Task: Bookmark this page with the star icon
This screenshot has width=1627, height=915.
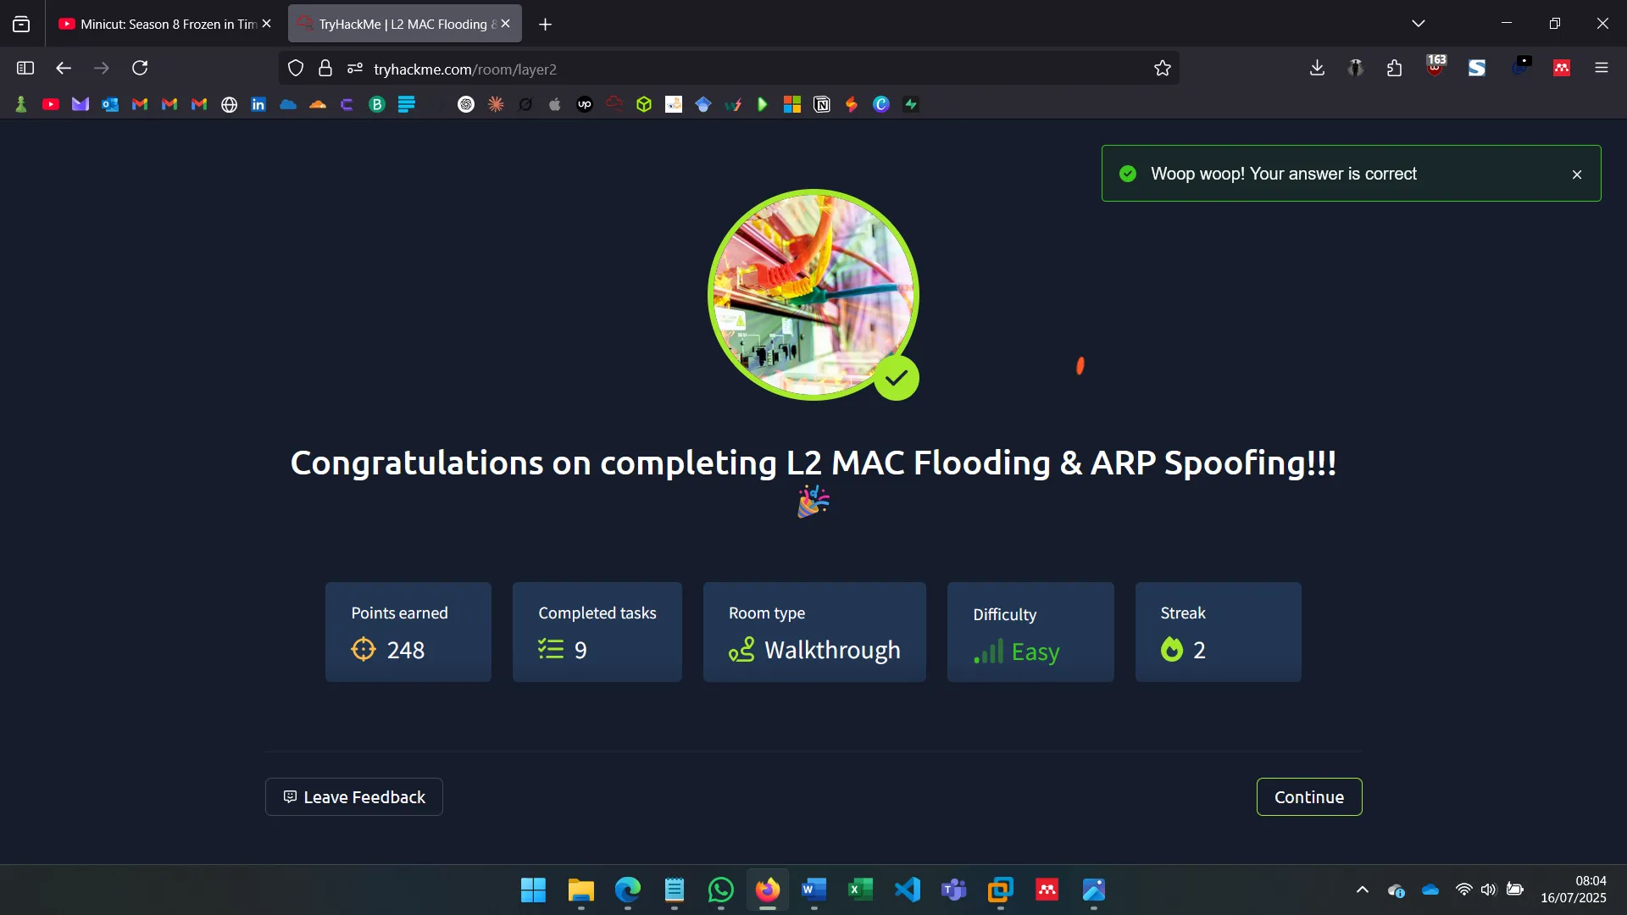Action: pyautogui.click(x=1163, y=68)
